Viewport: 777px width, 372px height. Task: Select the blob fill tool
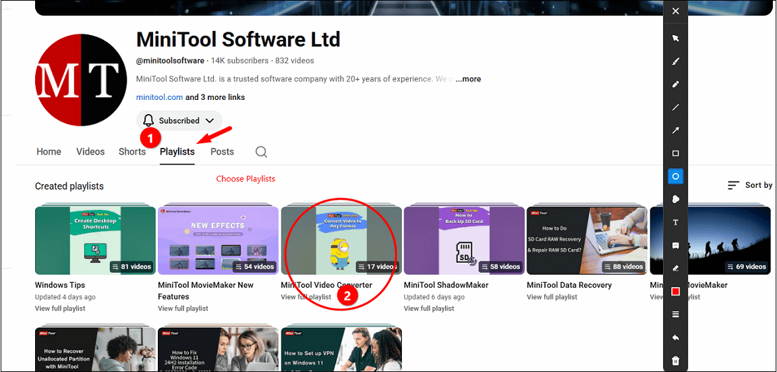675,199
